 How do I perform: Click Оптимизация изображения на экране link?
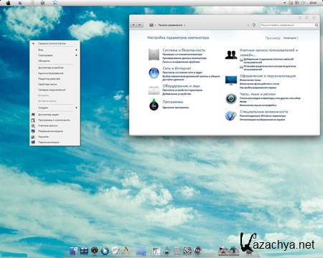point(262,120)
